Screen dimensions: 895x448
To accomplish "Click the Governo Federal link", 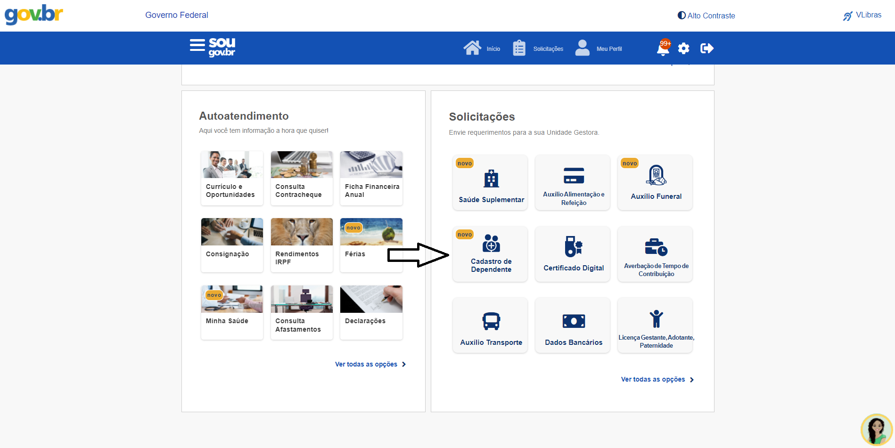I will coord(177,15).
